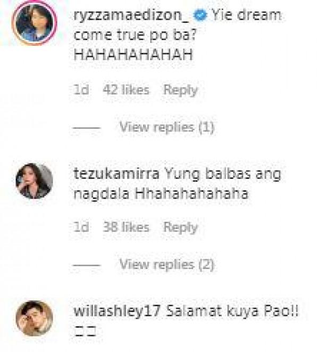The width and height of the screenshot is (319, 352).
Task: Expand View replies (1) thread
Action: (x=167, y=127)
